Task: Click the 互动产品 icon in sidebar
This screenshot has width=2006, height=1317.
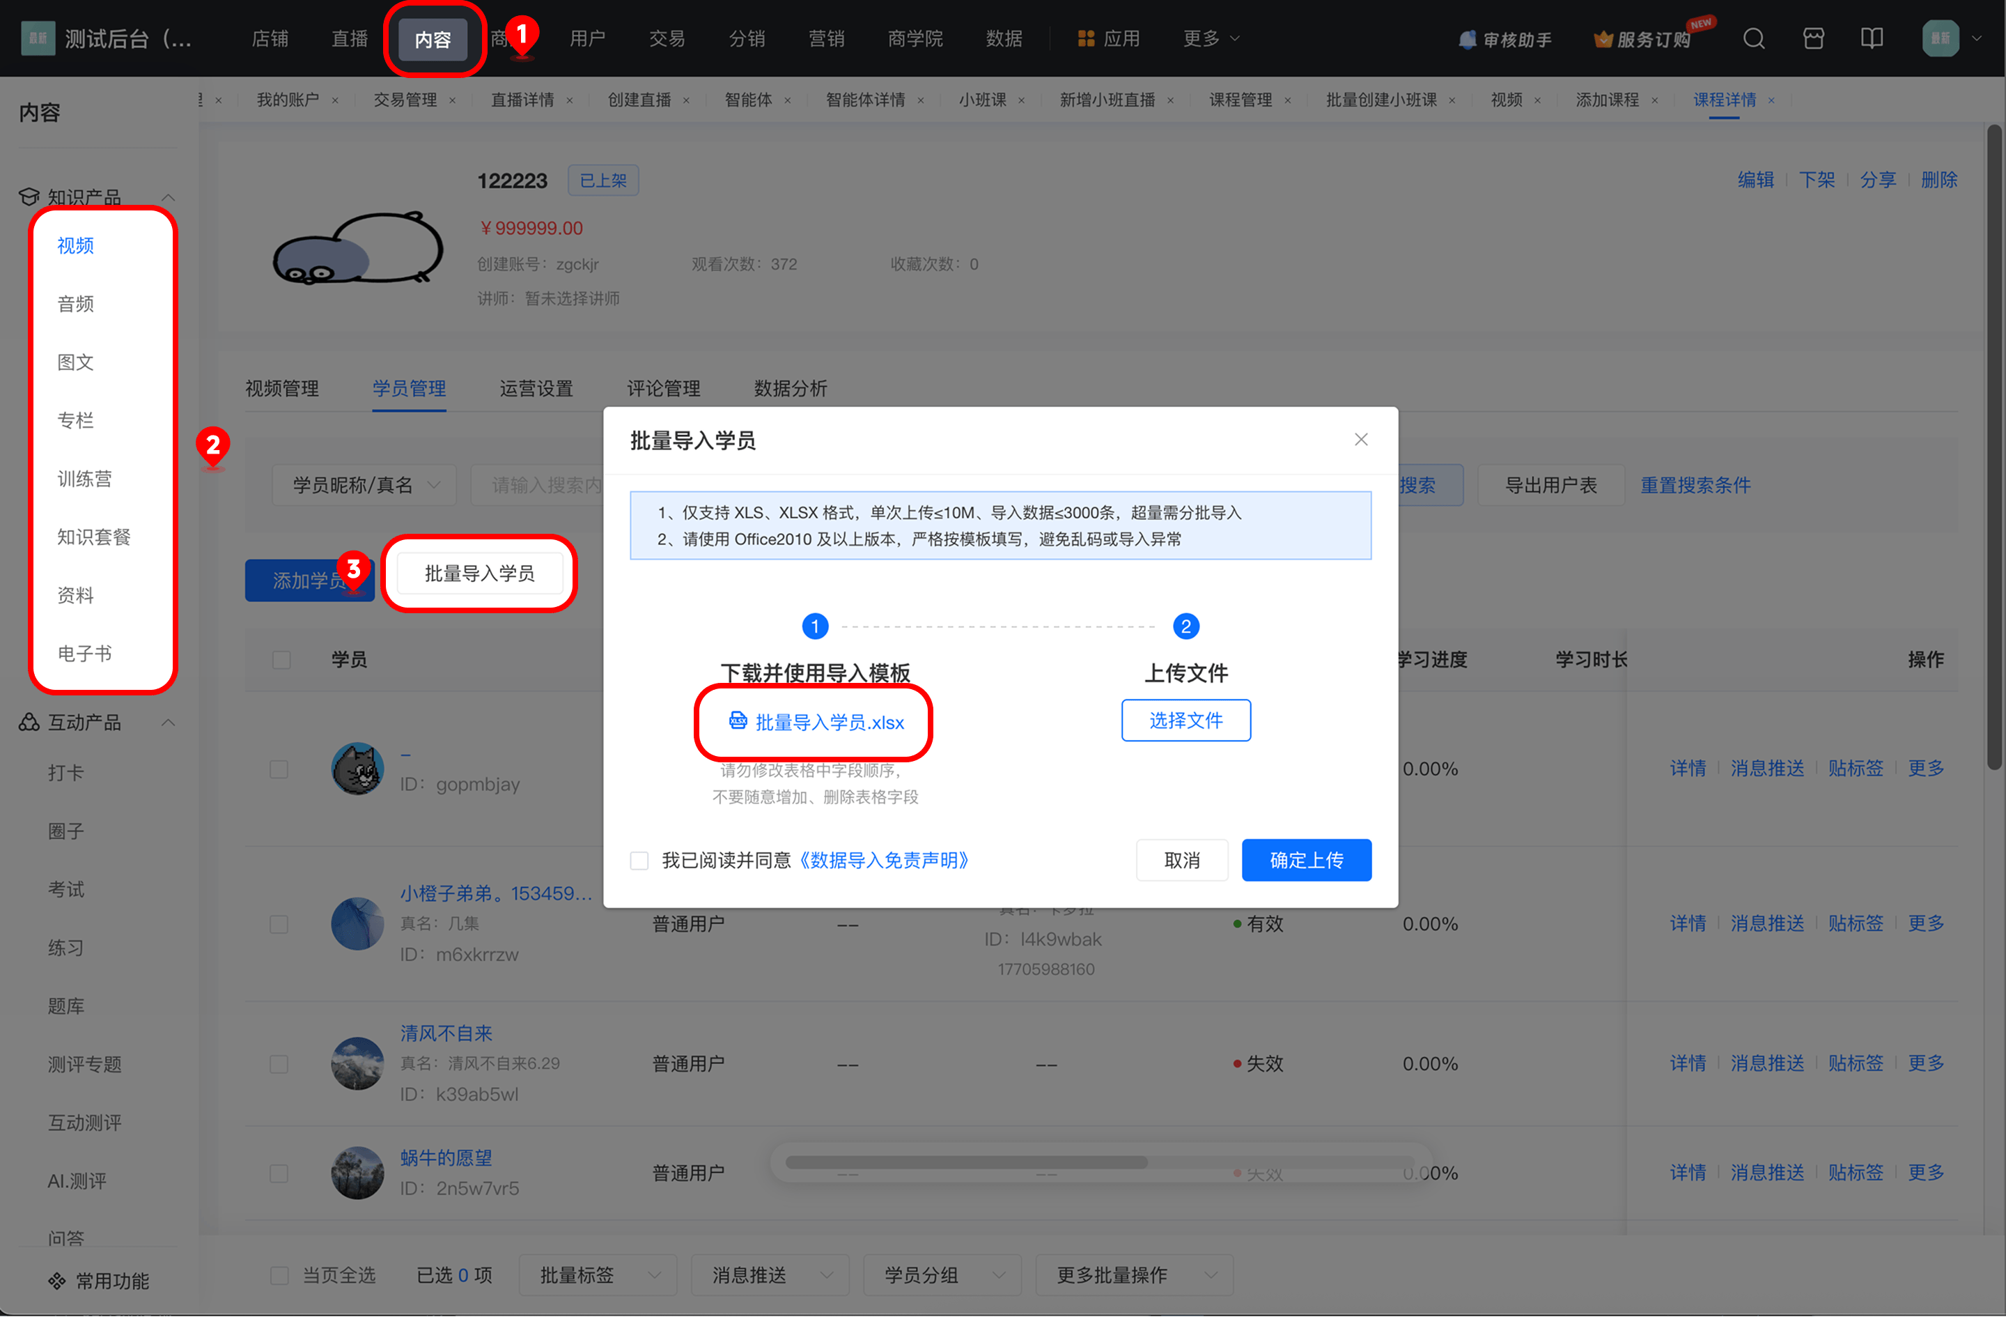Action: [x=29, y=723]
